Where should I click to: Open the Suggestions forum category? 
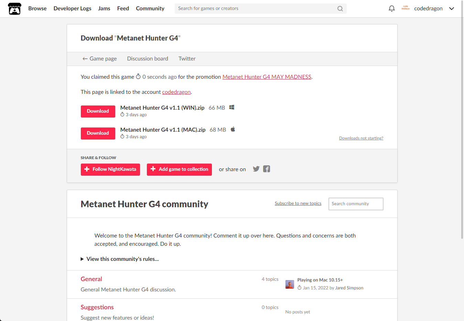pyautogui.click(x=97, y=307)
